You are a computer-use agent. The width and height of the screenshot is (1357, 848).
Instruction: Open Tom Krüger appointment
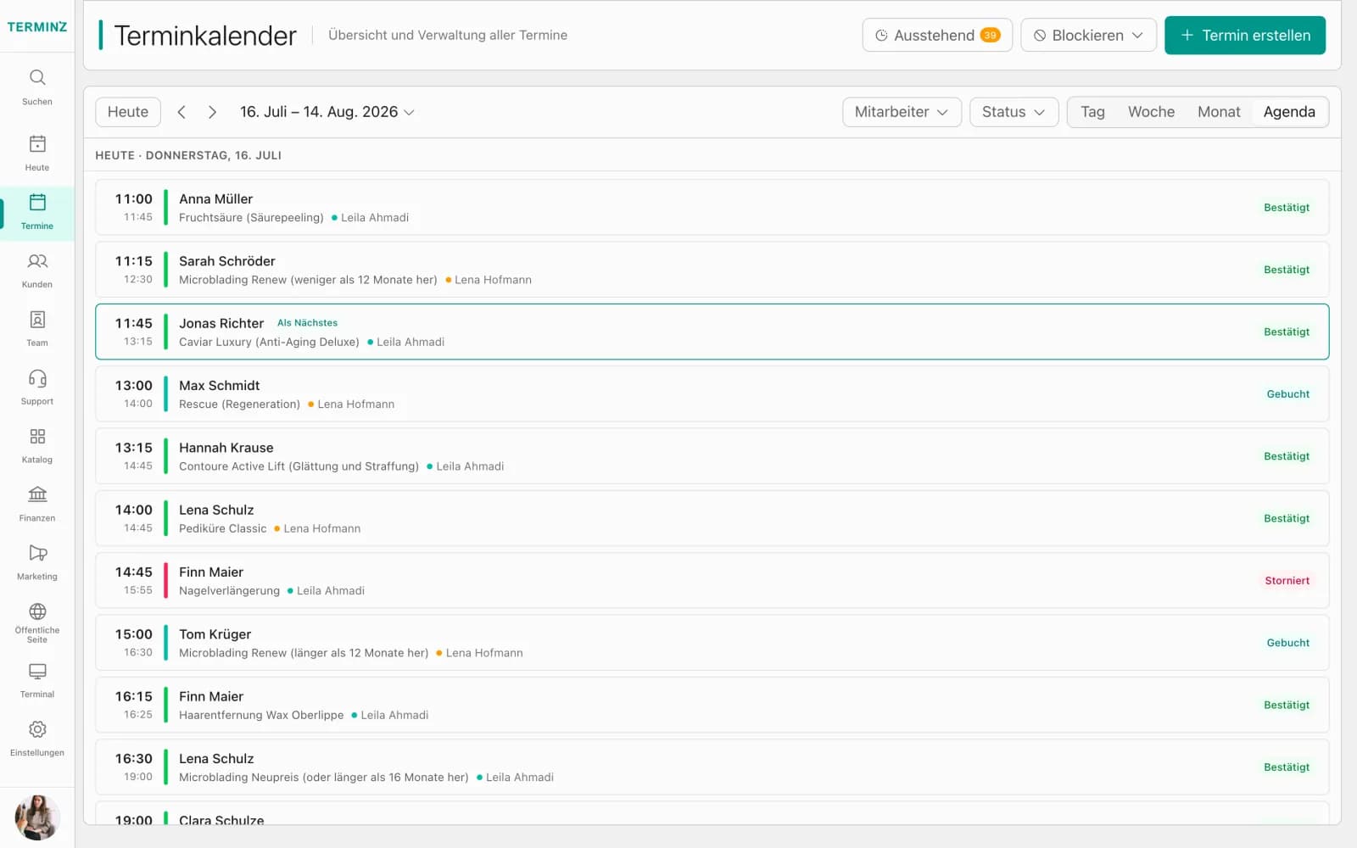(x=712, y=643)
